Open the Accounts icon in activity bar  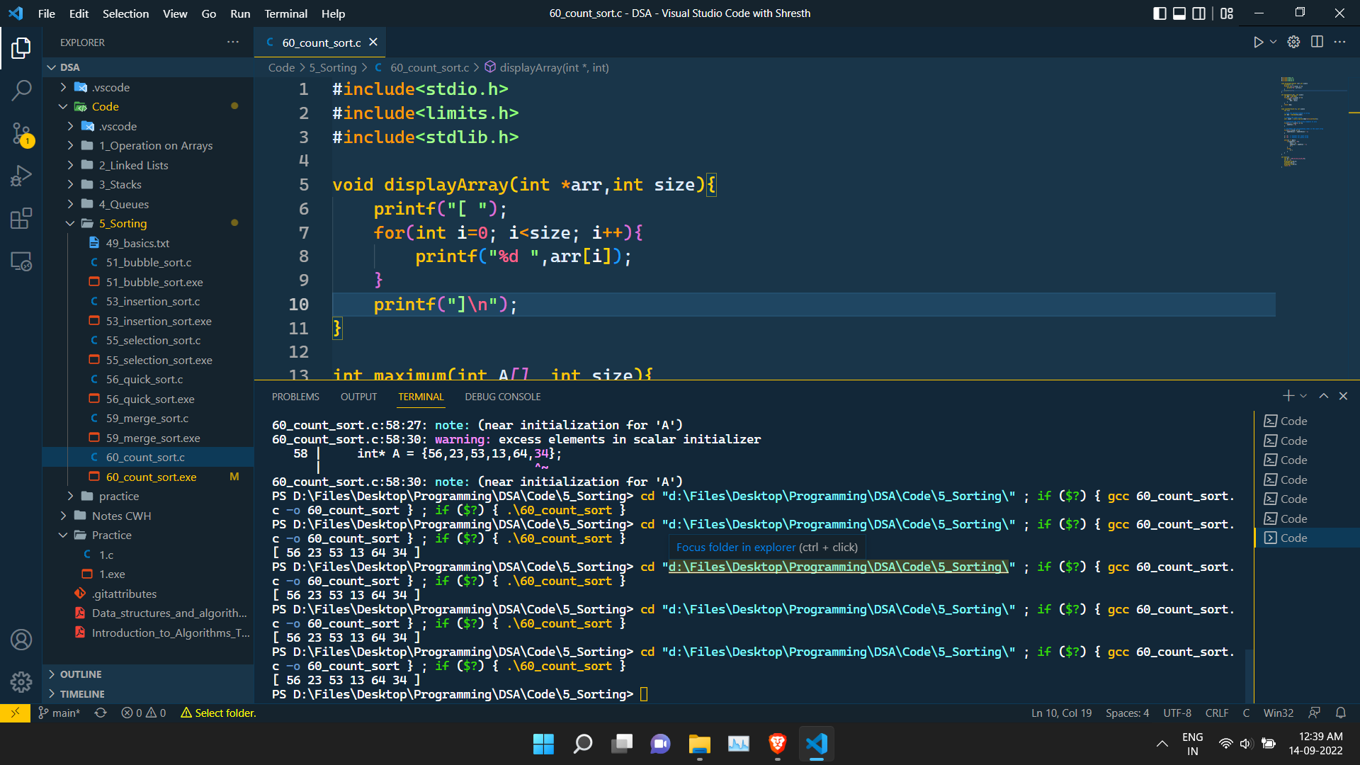coord(21,640)
